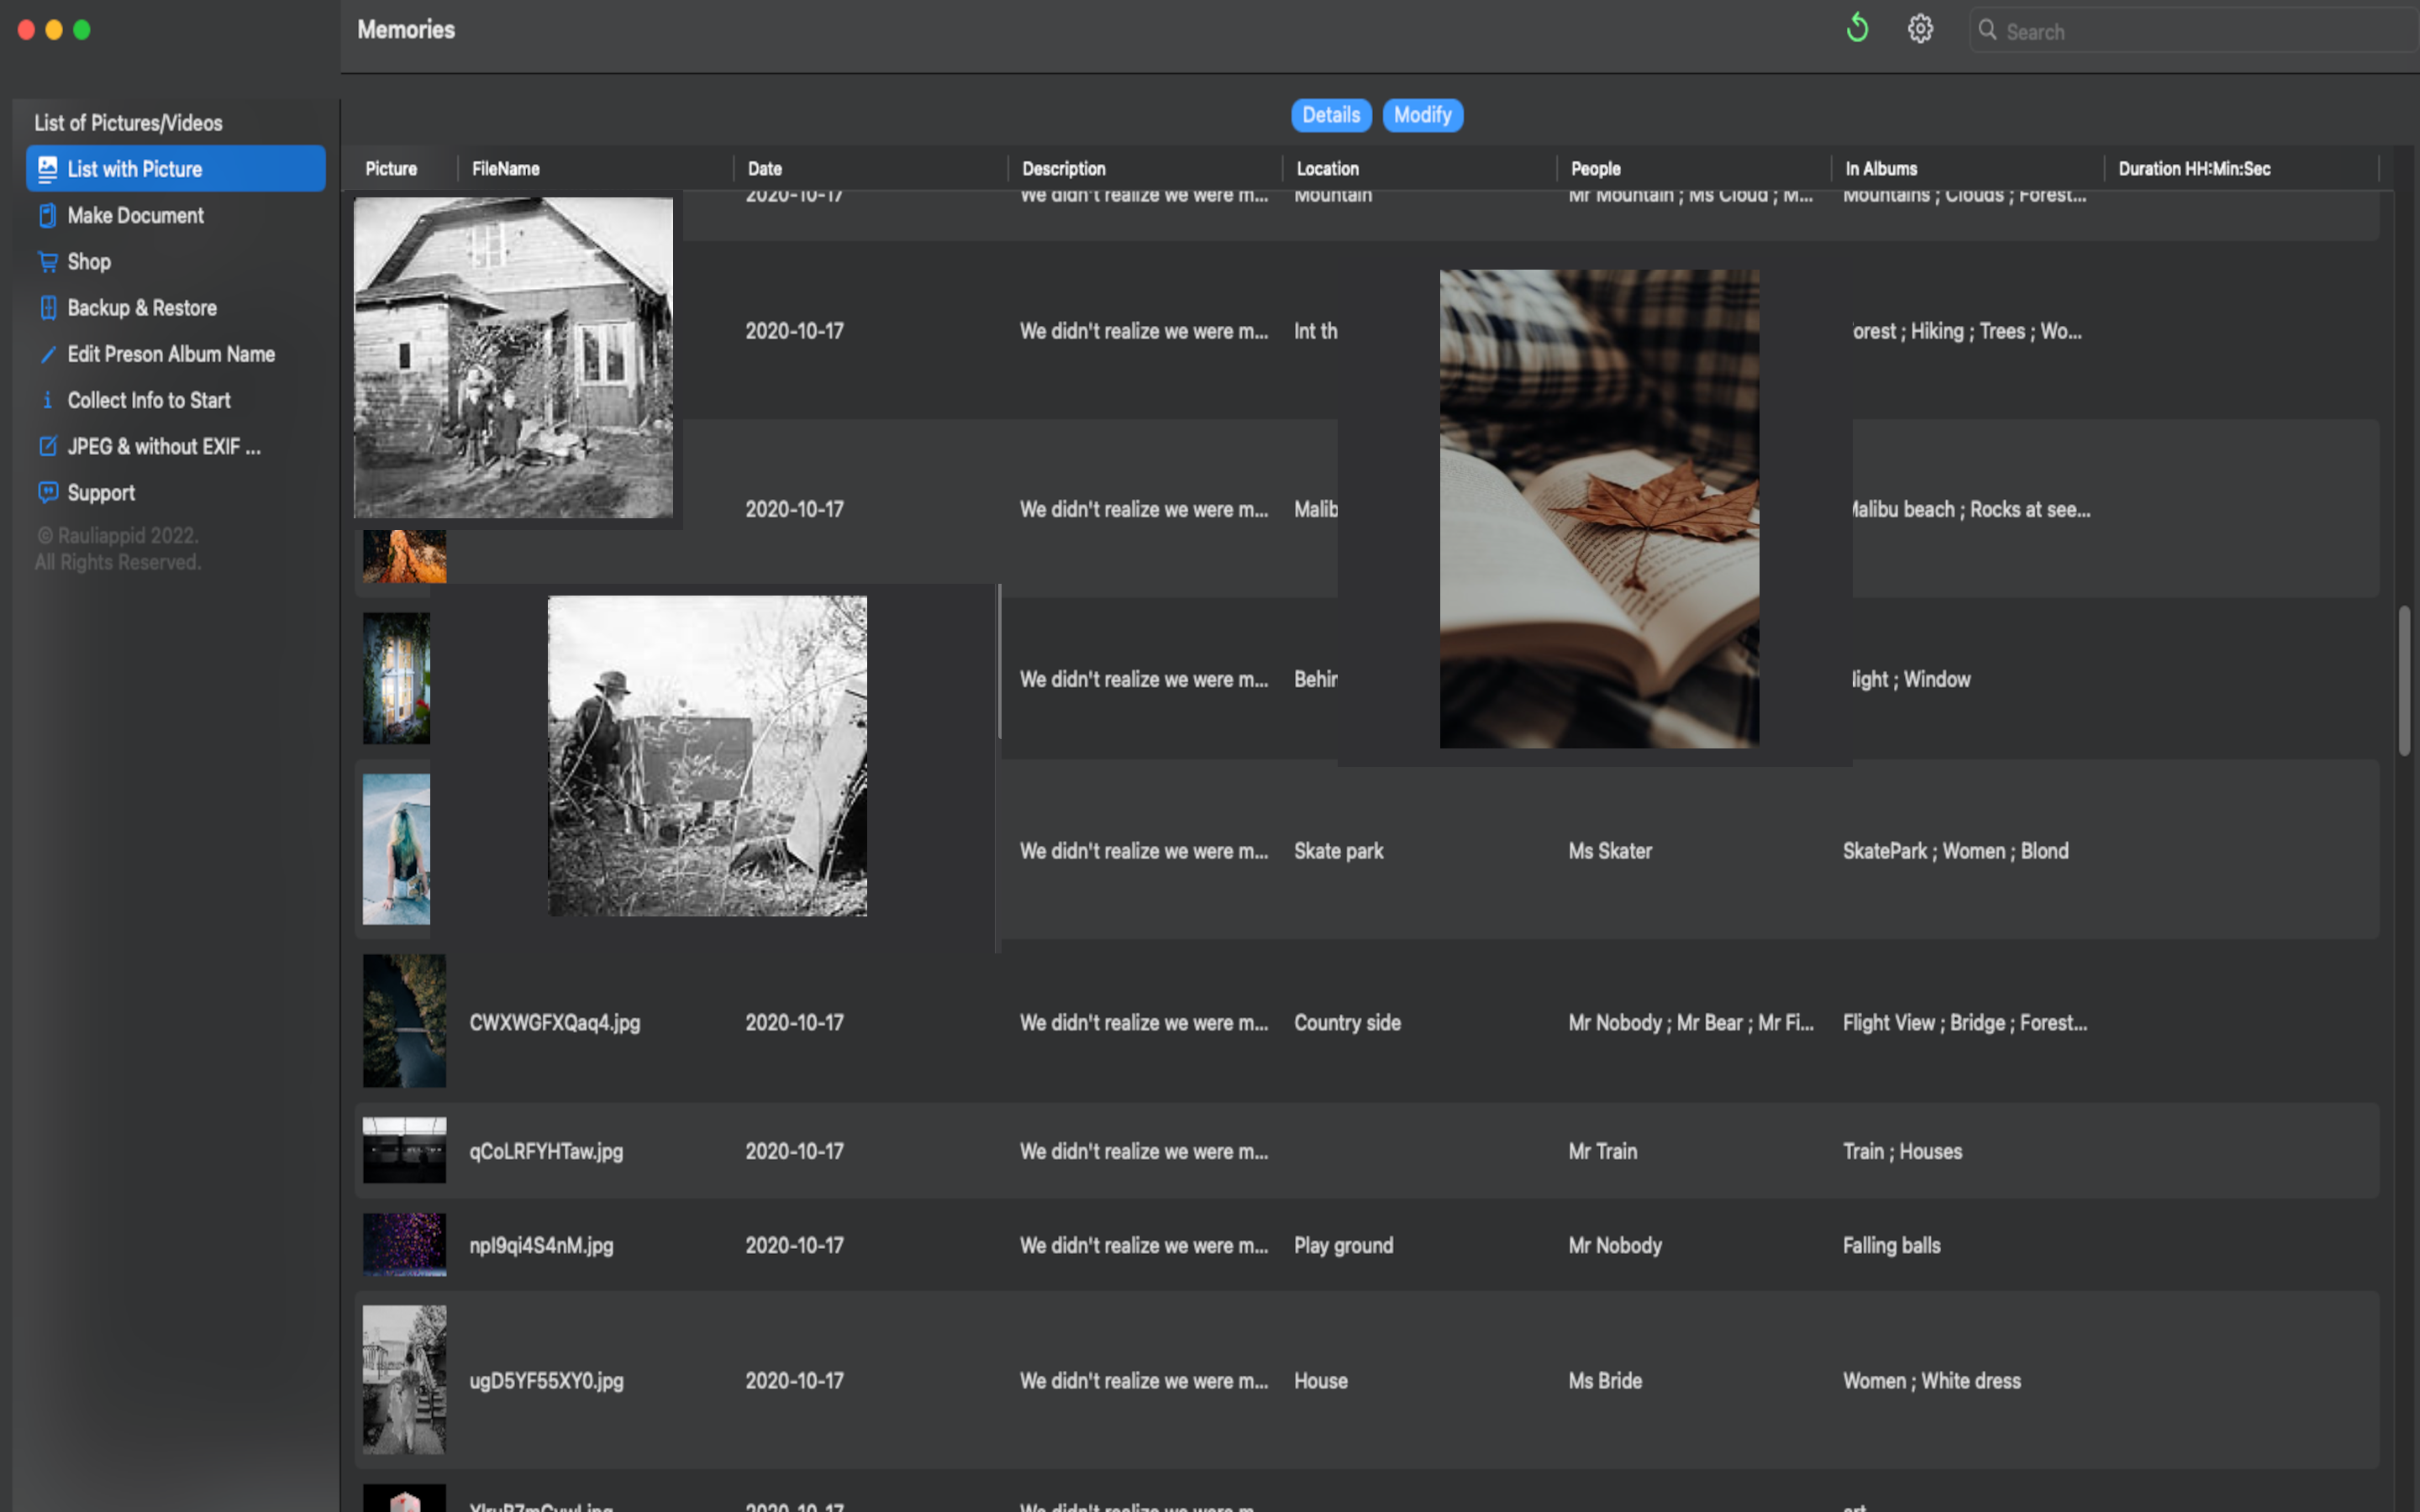Select file name qCoLRFYHTaw.jpg
The width and height of the screenshot is (2420, 1512).
pos(546,1151)
